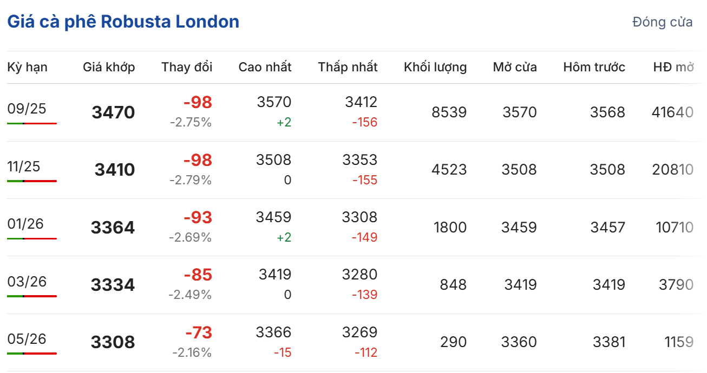Click the "Khối lượng" column header
This screenshot has width=707, height=373.
tap(435, 67)
